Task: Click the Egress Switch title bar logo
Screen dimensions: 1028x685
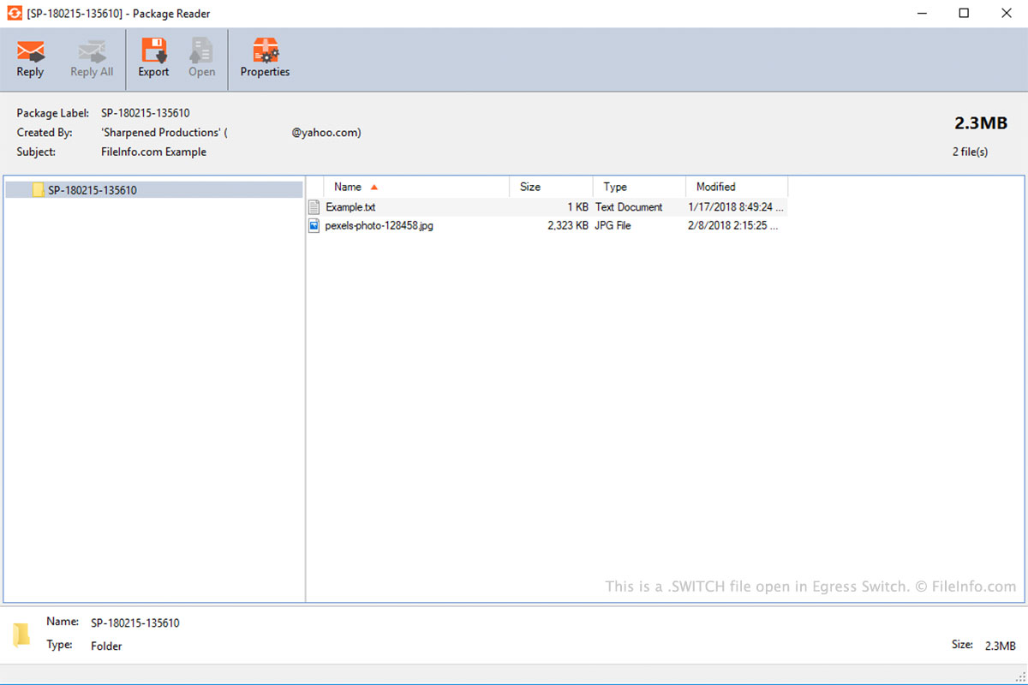Action: pos(14,14)
